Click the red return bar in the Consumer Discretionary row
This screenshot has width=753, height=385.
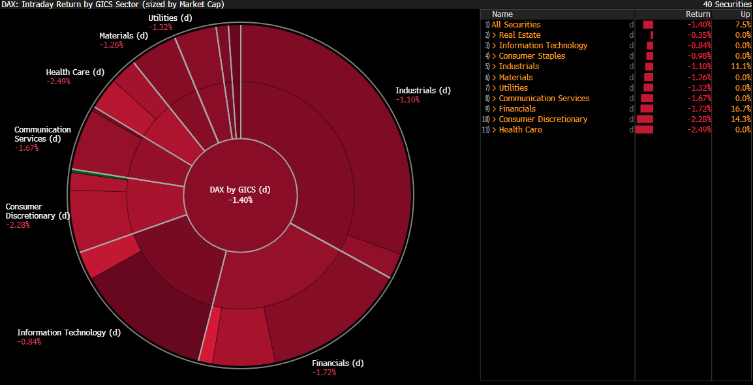(645, 119)
